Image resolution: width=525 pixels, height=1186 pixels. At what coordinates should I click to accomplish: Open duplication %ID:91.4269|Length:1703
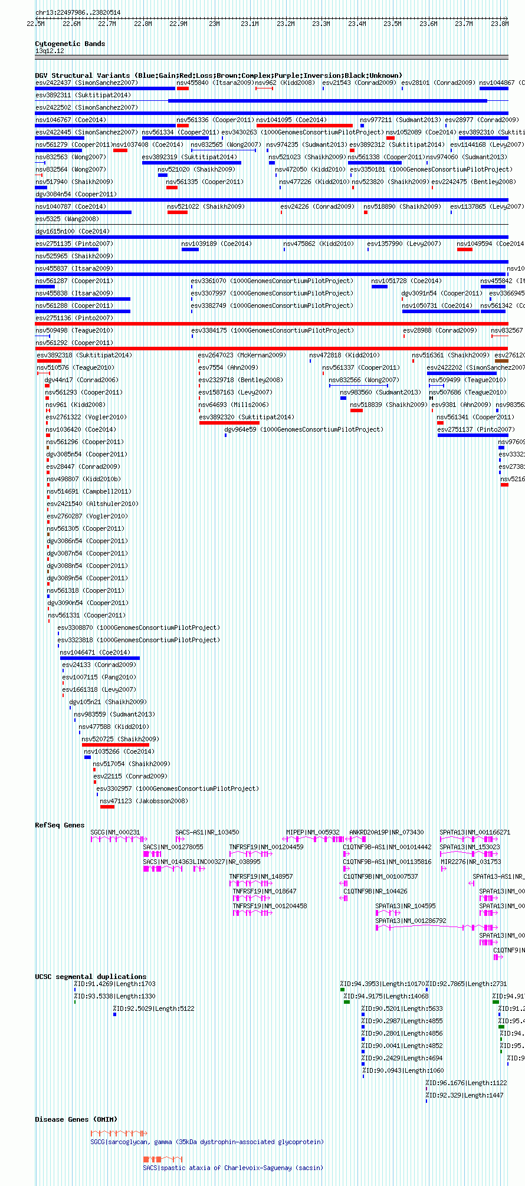[115, 984]
